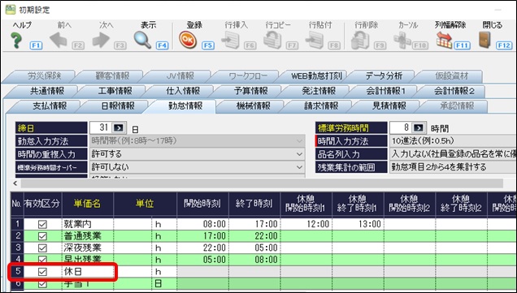Switch to the 工事情報 tab
The width and height of the screenshot is (517, 293).
[115, 91]
